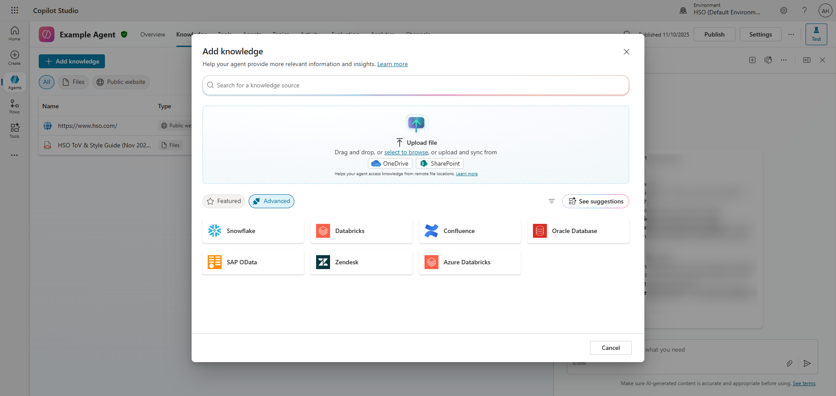Image resolution: width=836 pixels, height=396 pixels.
Task: Select the Oracle Database connector
Action: click(578, 231)
